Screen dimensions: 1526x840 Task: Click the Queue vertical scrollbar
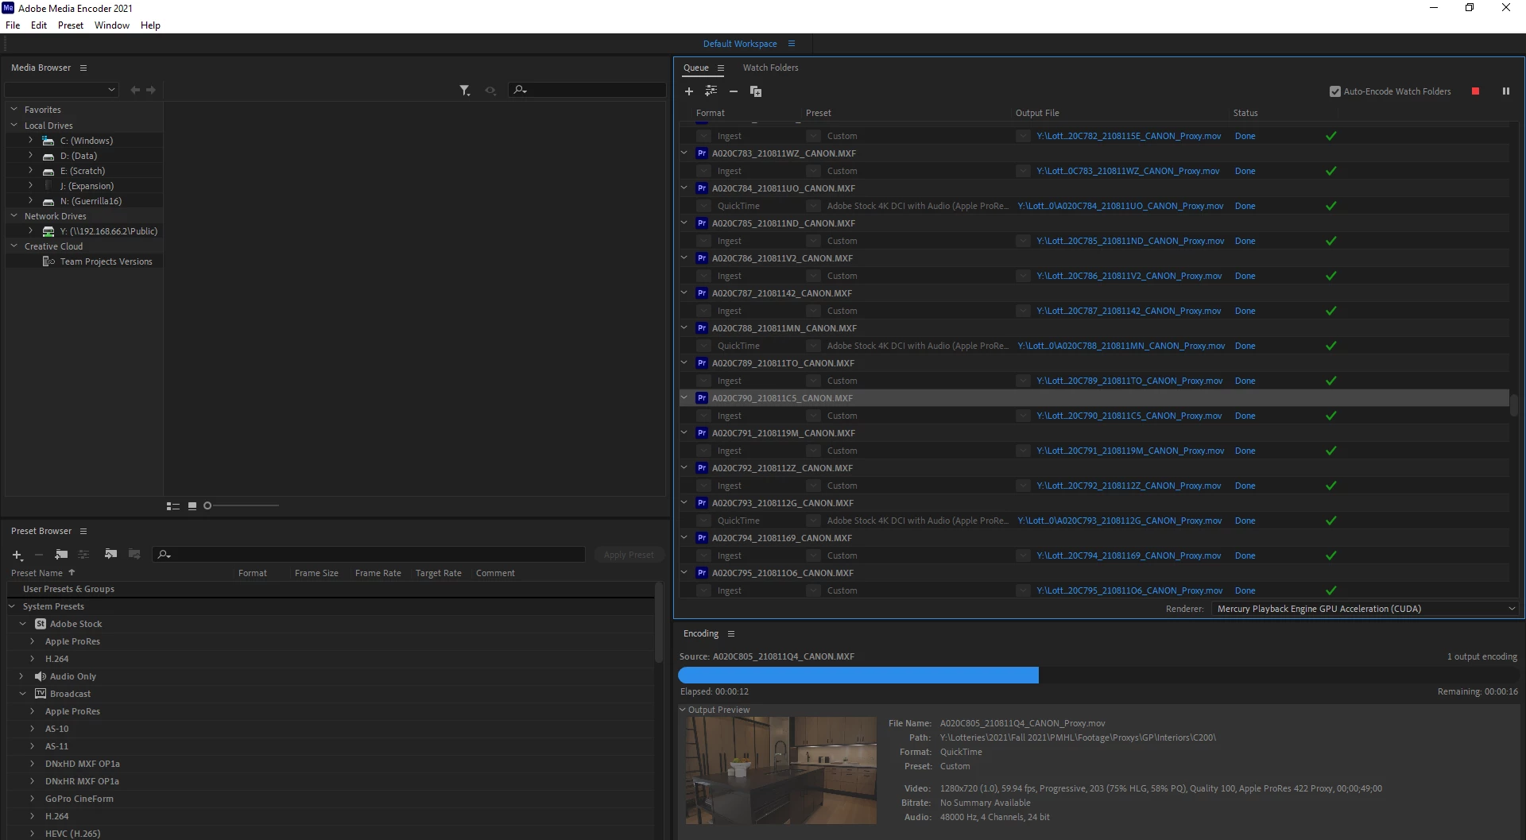(1513, 405)
